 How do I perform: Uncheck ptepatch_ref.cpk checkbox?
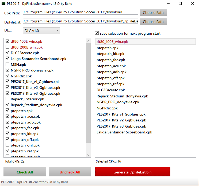[7, 151]
